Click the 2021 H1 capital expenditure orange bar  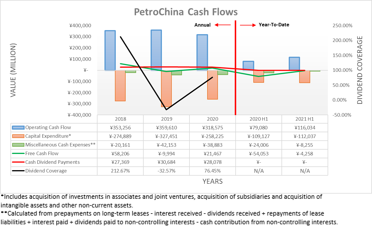[x=305, y=77]
